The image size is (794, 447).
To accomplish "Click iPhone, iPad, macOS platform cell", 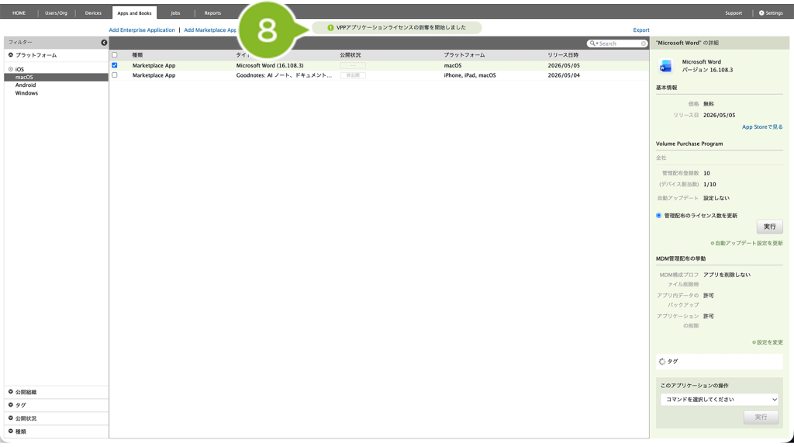I will (x=470, y=75).
